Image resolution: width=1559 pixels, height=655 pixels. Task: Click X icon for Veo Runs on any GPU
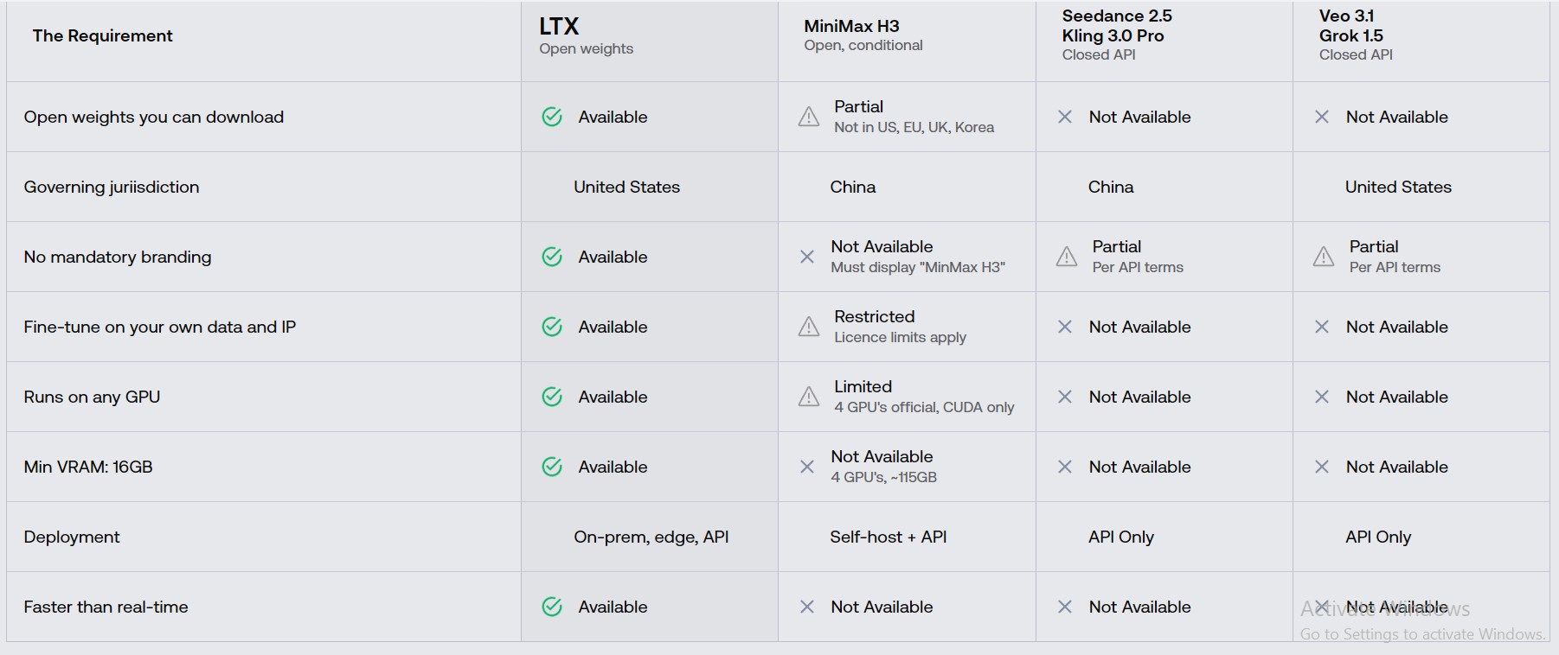[x=1322, y=397]
